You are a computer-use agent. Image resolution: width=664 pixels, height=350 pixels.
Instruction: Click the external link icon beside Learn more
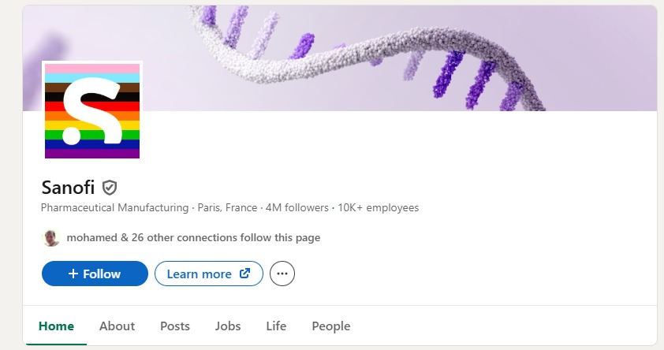(244, 274)
